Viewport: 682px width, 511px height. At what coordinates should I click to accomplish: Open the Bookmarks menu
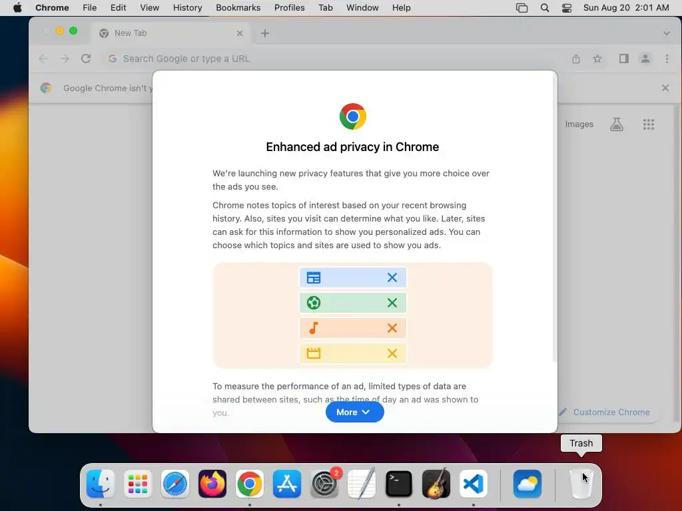[x=238, y=7]
